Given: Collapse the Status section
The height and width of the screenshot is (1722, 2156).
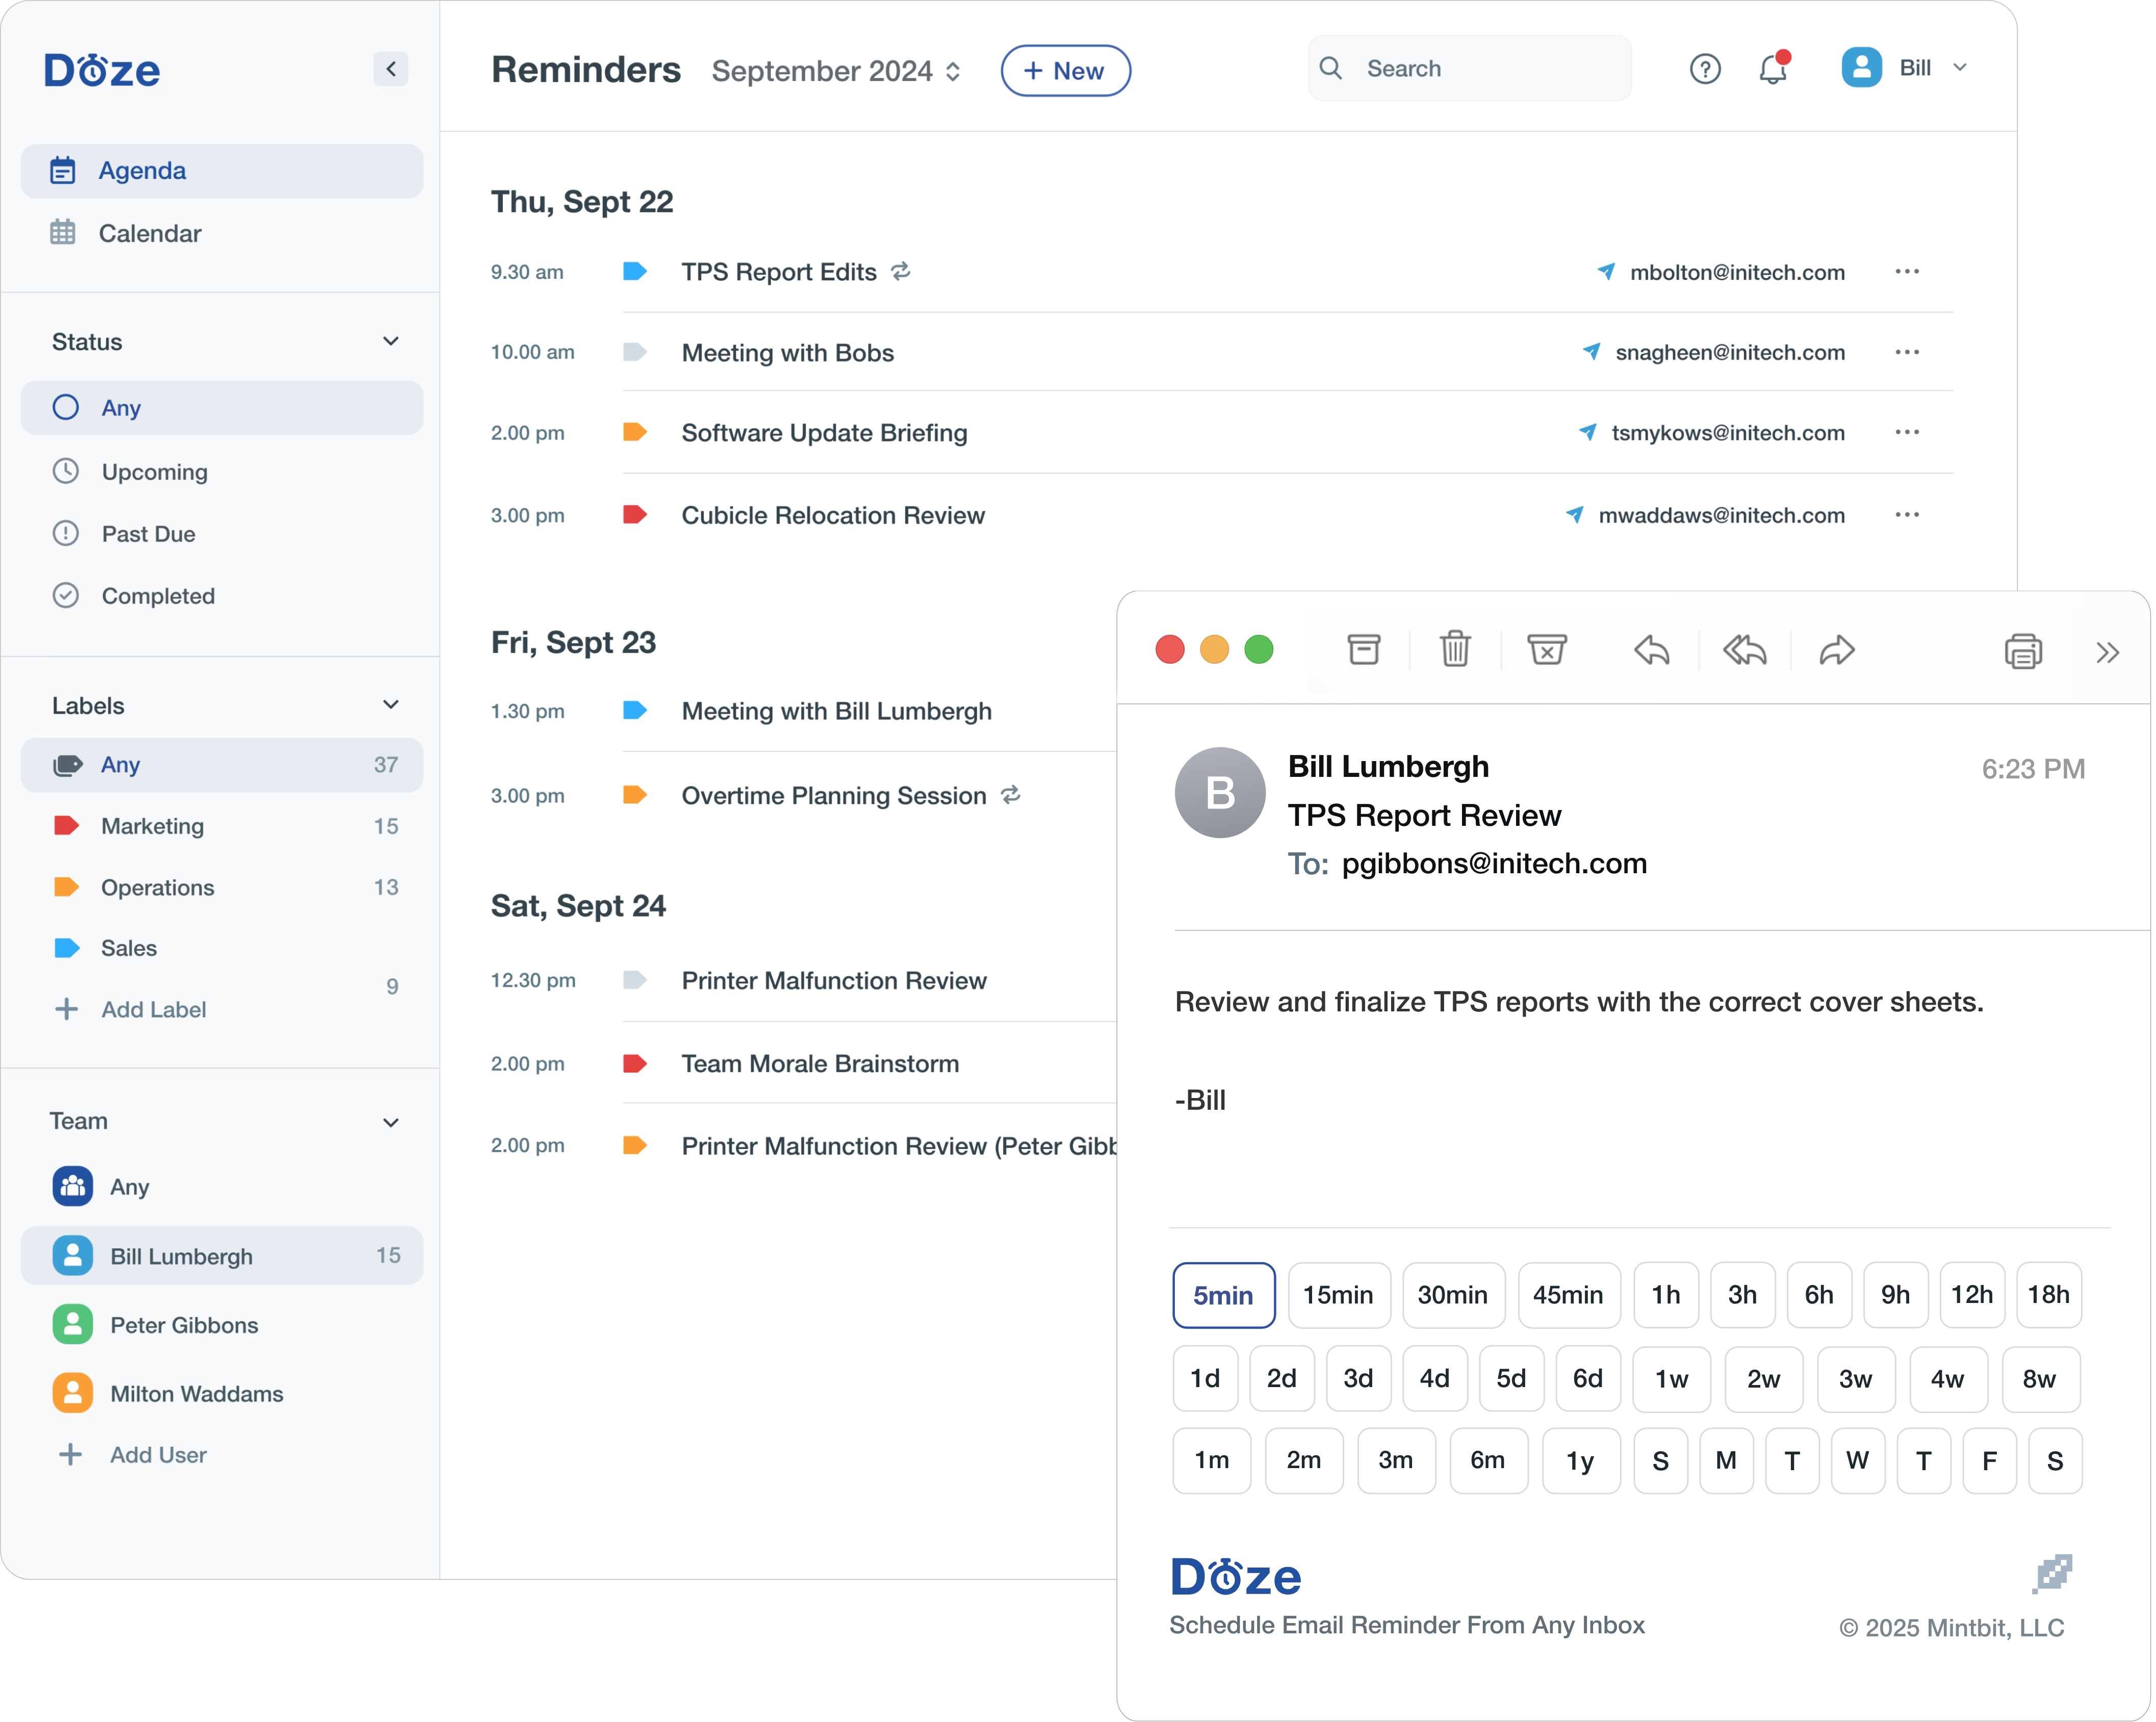Looking at the screenshot, I should (391, 342).
